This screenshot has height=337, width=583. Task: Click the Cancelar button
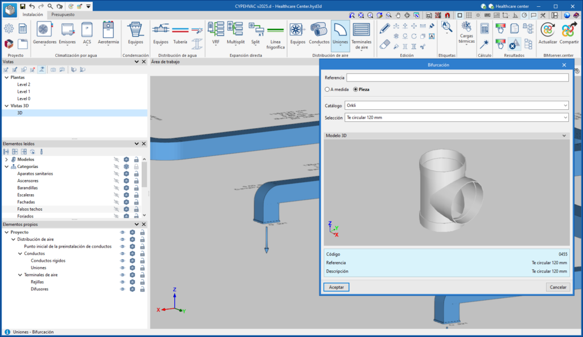558,287
